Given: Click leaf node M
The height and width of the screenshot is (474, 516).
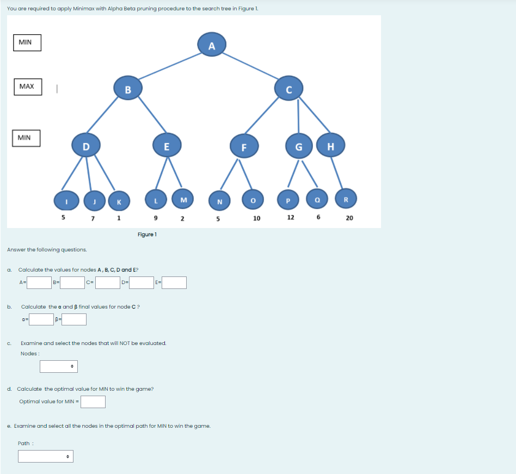Looking at the screenshot, I should point(183,199).
